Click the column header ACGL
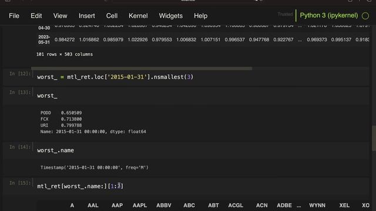Screen dimensions: 376x211 coord(236,206)
